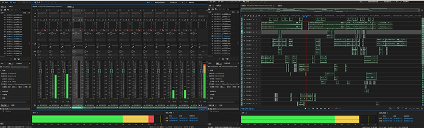Toggle red pre-fader send button on first channel

click(x=45, y=30)
